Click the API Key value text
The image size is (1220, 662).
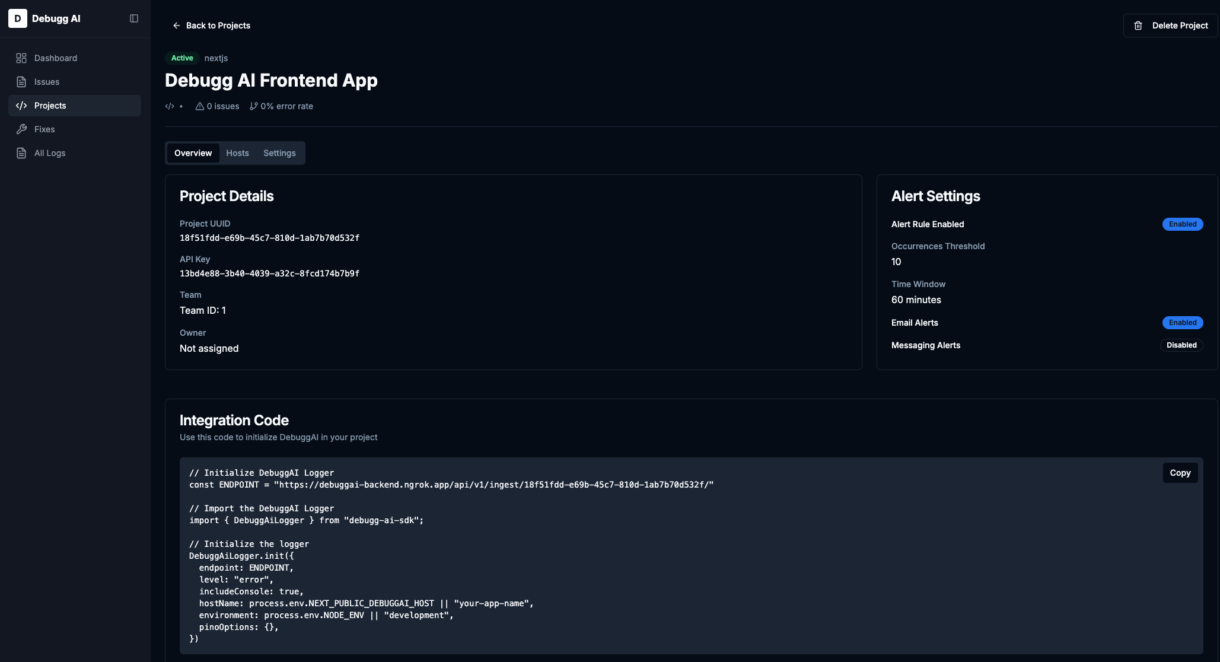coord(269,273)
